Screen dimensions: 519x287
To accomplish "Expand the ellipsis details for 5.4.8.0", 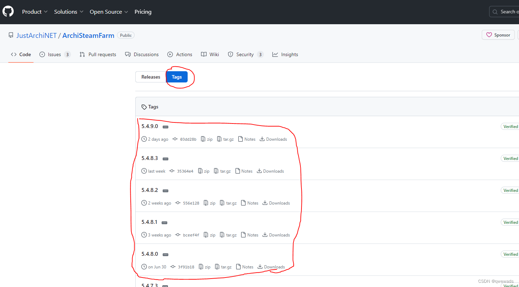I will pos(166,255).
